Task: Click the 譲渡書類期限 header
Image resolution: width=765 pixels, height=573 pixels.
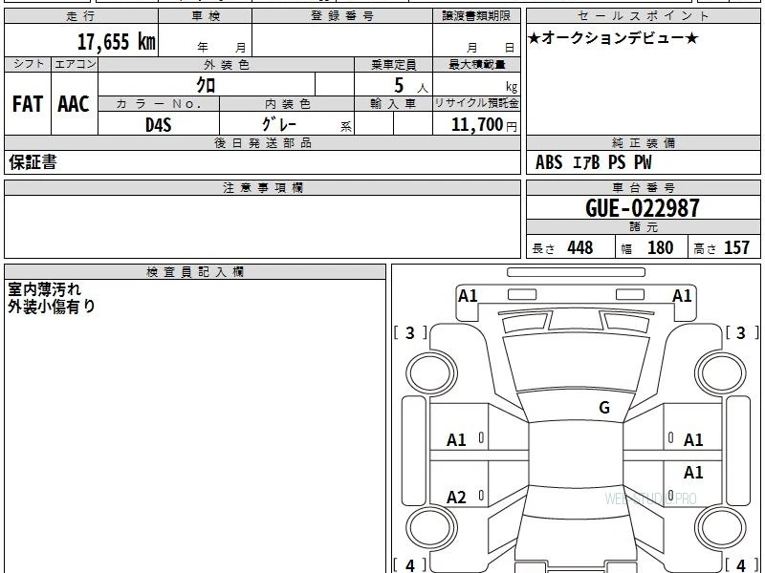Action: pyautogui.click(x=476, y=16)
